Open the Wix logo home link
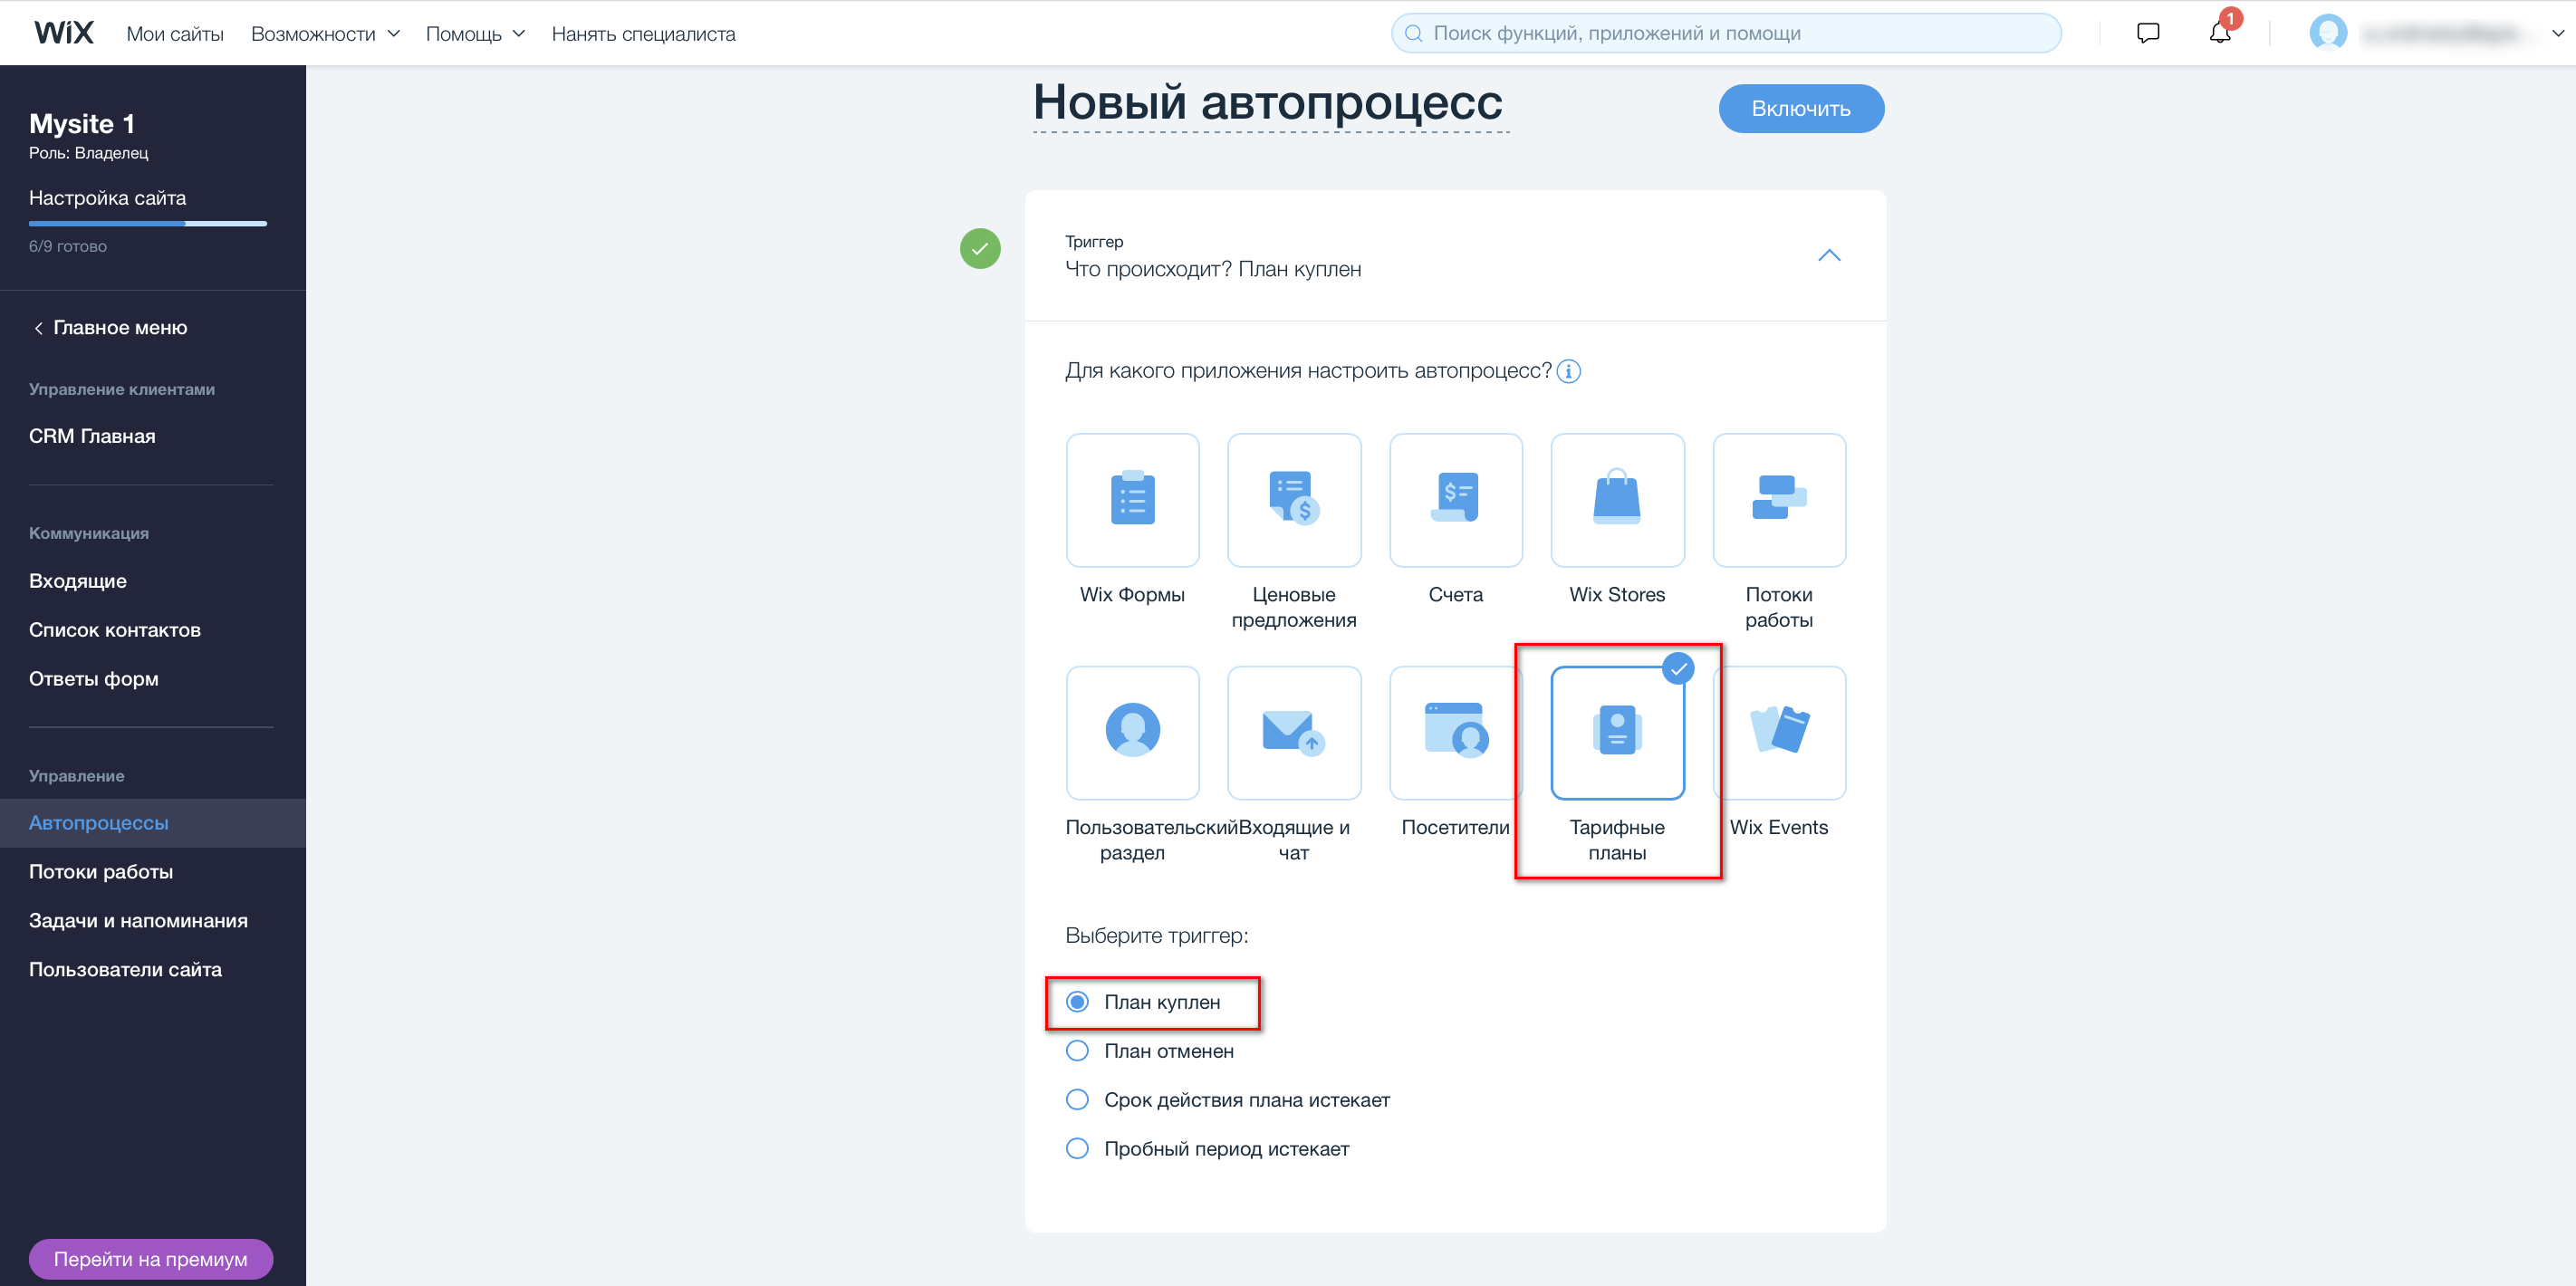Viewport: 2576px width, 1286px height. coord(64,33)
